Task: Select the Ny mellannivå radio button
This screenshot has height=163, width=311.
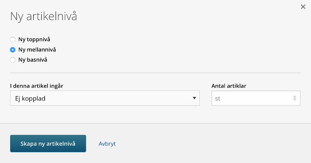Action: (x=13, y=50)
